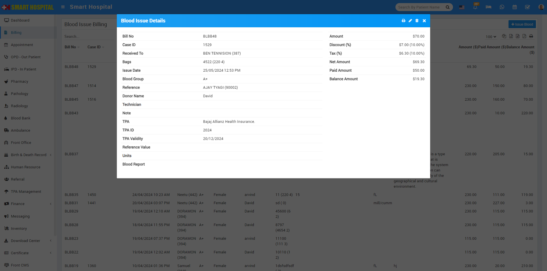Open the calendar icon in header
Image resolution: width=547 pixels, height=271 pixels.
pyautogui.click(x=515, y=7)
